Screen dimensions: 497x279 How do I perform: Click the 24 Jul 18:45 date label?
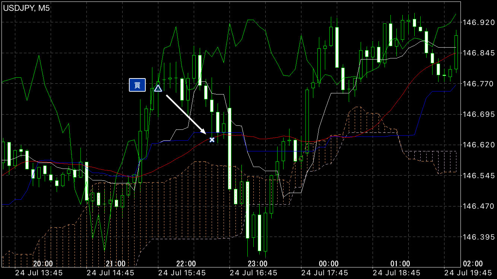point(396,273)
